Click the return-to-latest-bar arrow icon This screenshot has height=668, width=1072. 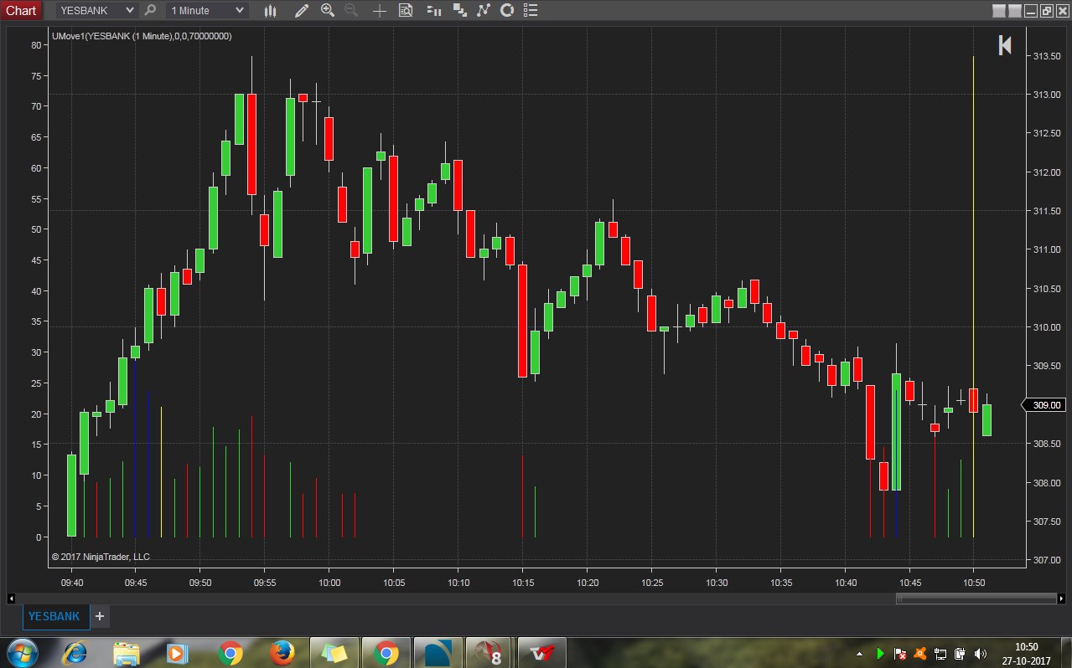pos(1005,45)
